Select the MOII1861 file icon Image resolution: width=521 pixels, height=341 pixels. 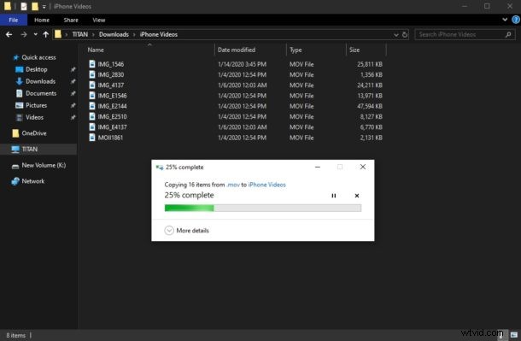[92, 138]
